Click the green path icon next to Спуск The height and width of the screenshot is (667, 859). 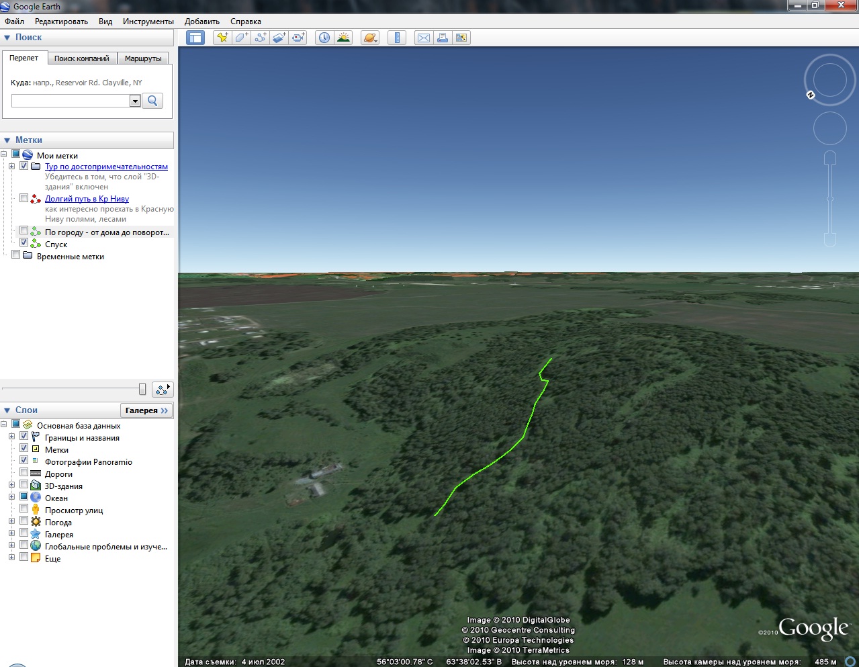point(36,244)
